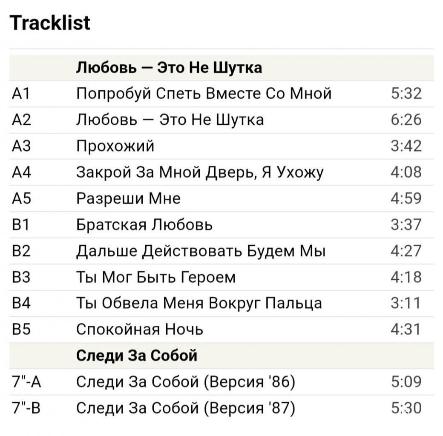Open the A2 track title Любовь — Это Не Шутка
Viewport: 443px width, 436px height.
point(170,120)
